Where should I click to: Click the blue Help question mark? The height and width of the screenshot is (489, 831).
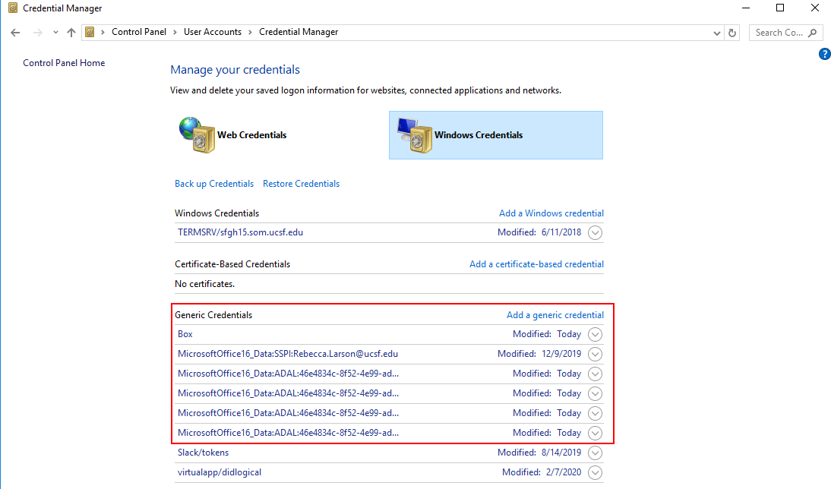tap(825, 54)
